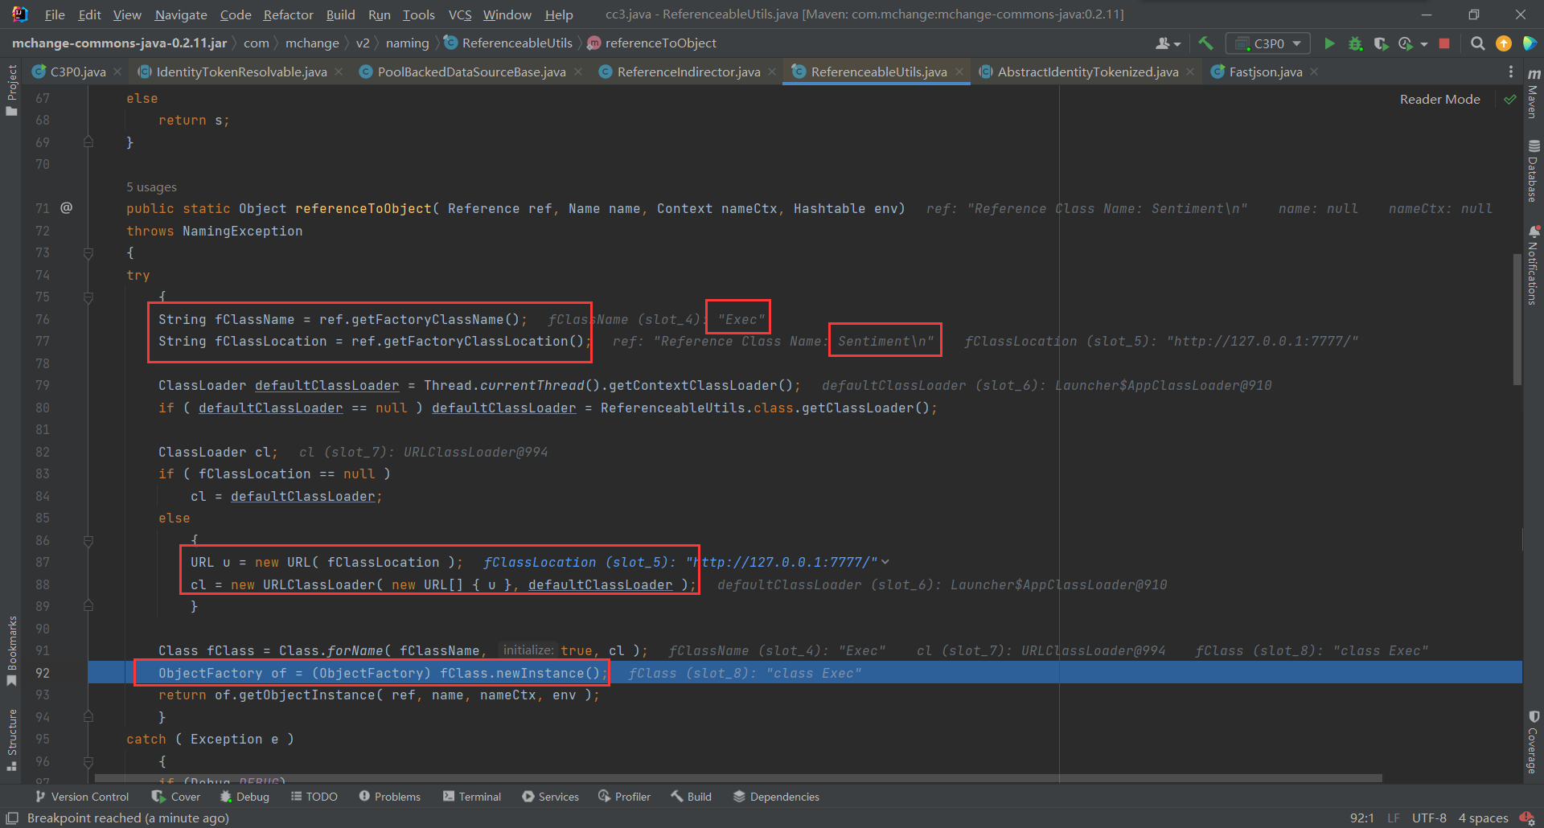1544x828 pixels.
Task: Open the profiler run options icon
Action: pyautogui.click(x=1406, y=43)
